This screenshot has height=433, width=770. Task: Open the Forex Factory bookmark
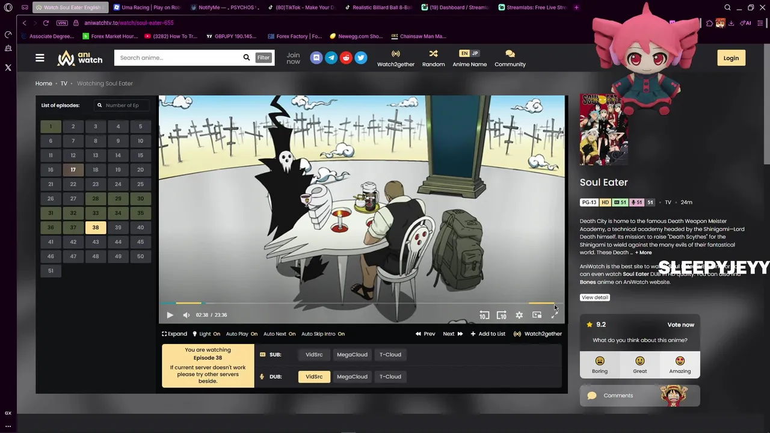(295, 36)
